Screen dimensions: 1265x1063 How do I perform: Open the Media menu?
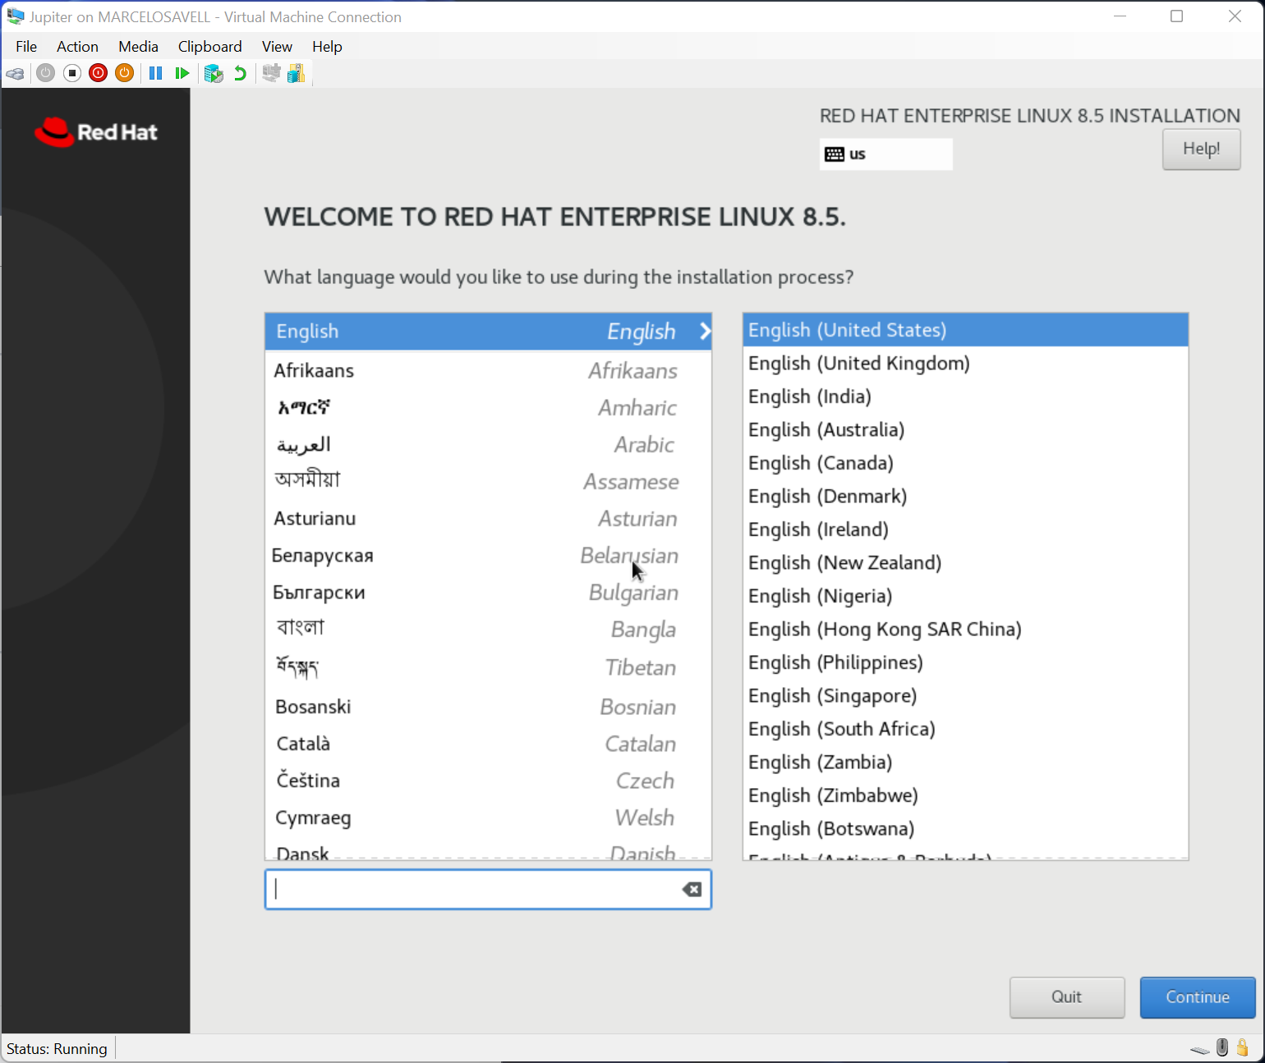[x=138, y=47]
